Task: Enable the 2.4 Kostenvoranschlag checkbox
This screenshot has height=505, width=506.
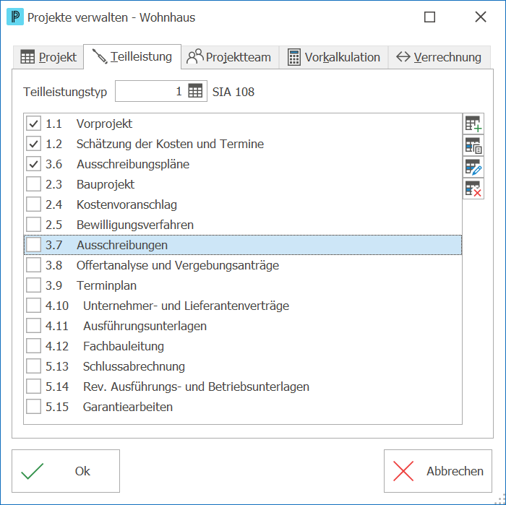Action: coord(33,204)
